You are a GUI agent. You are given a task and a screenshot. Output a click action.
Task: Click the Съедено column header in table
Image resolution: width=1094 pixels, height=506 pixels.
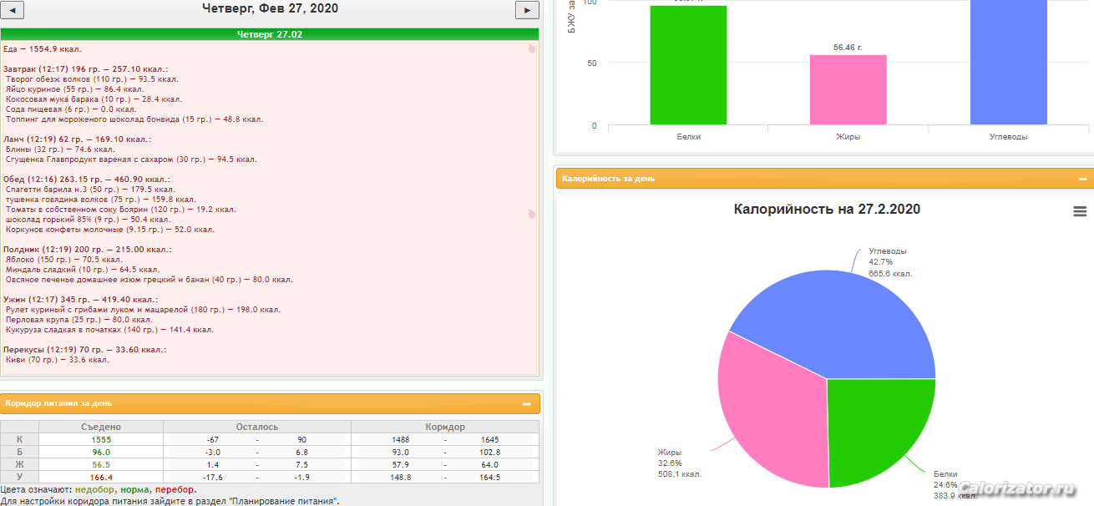pyautogui.click(x=101, y=427)
